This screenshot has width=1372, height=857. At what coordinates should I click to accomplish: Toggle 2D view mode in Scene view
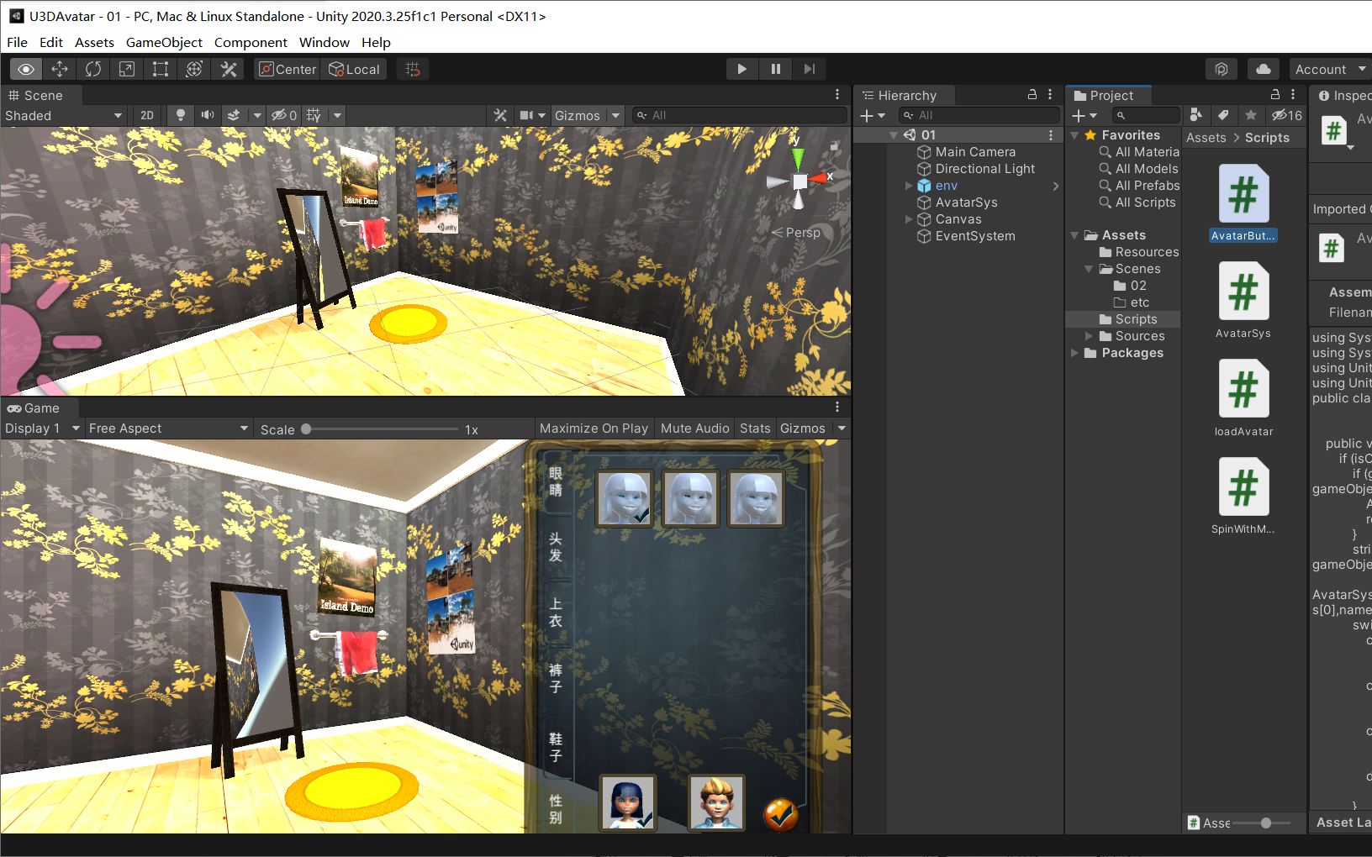146,115
